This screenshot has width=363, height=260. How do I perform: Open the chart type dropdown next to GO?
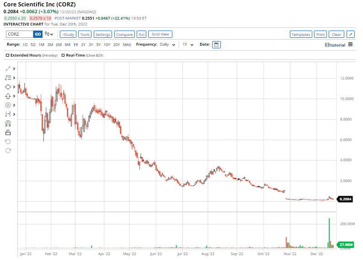[49, 34]
